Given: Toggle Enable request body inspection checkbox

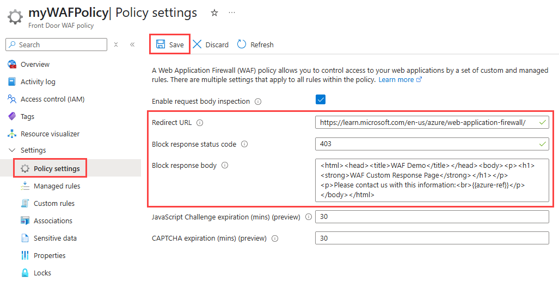Looking at the screenshot, I should coord(321,99).
